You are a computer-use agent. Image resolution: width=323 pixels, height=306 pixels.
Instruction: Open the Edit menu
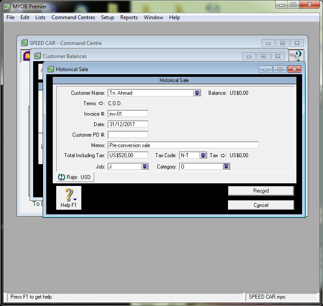point(25,17)
